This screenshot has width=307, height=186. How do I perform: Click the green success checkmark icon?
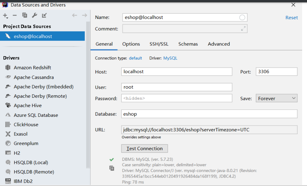[112, 159]
